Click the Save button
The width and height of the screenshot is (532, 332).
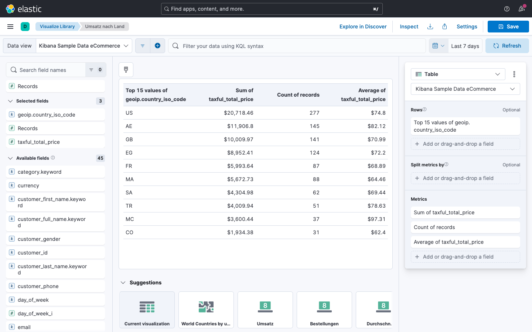point(508,27)
